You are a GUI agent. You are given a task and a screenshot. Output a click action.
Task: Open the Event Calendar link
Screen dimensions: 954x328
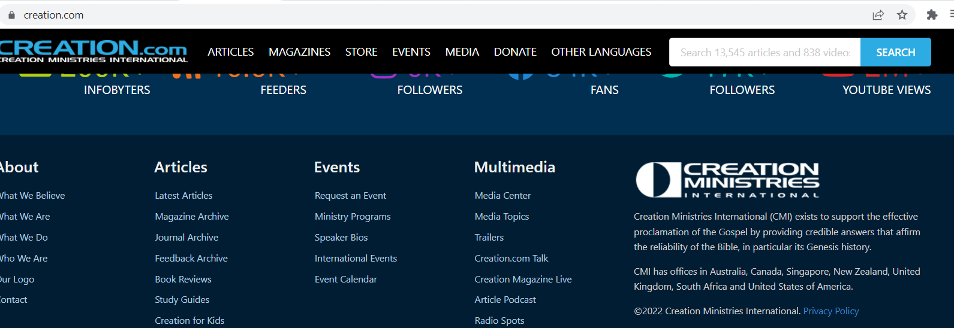pos(346,280)
